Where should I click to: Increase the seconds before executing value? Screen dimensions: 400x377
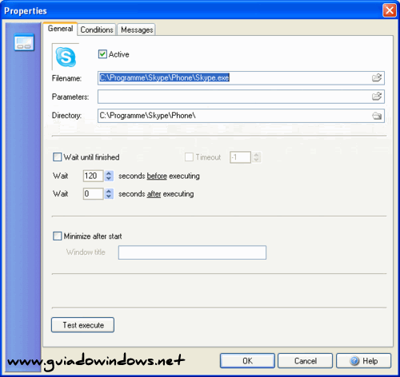pyautogui.click(x=109, y=173)
